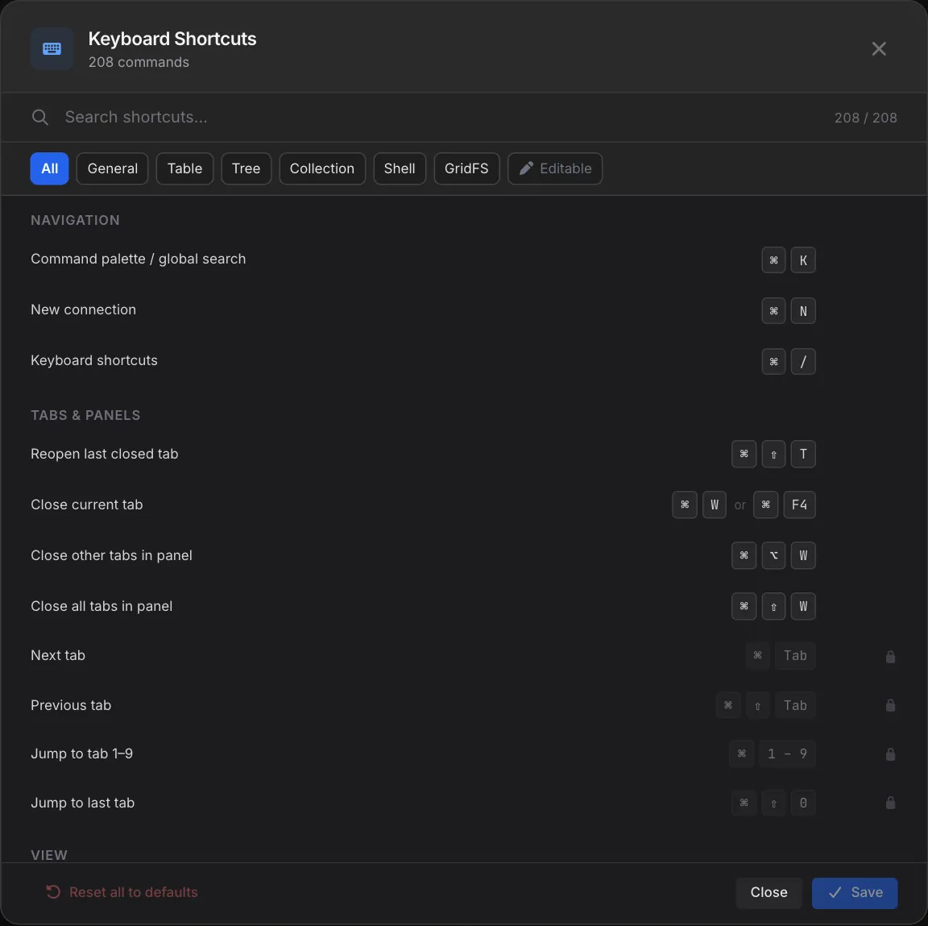Click lock icon on Jump to tab 1–9
928x926 pixels.
(890, 754)
